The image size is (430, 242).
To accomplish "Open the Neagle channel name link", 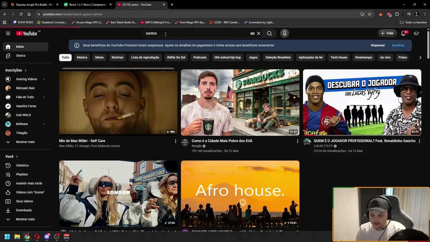I will pyautogui.click(x=197, y=146).
